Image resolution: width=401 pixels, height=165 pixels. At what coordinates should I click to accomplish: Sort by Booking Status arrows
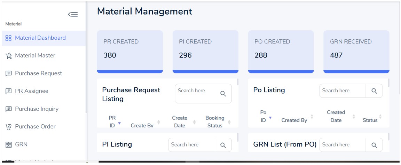click(x=229, y=122)
